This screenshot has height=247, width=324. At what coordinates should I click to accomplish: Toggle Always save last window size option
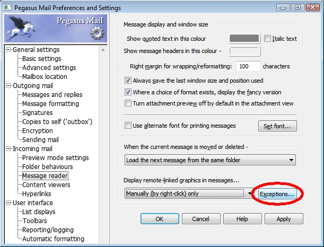coord(128,81)
